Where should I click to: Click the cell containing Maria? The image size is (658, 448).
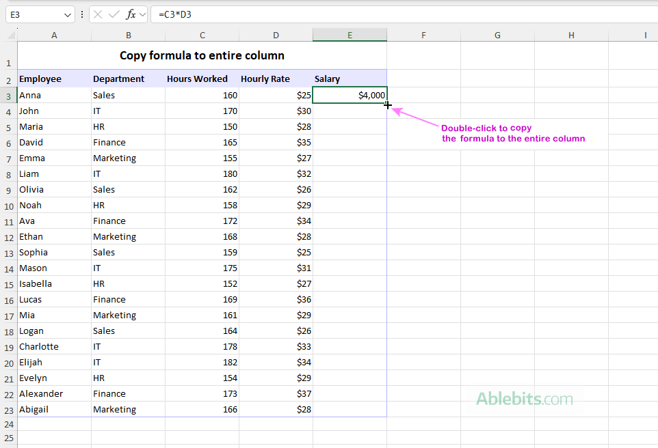(x=54, y=126)
